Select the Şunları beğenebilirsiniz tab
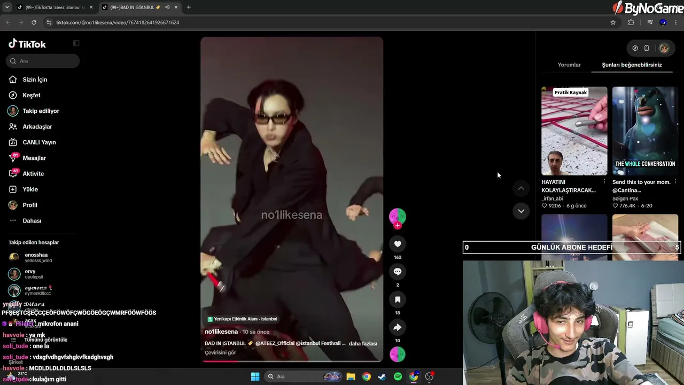The image size is (684, 385). pos(632,65)
